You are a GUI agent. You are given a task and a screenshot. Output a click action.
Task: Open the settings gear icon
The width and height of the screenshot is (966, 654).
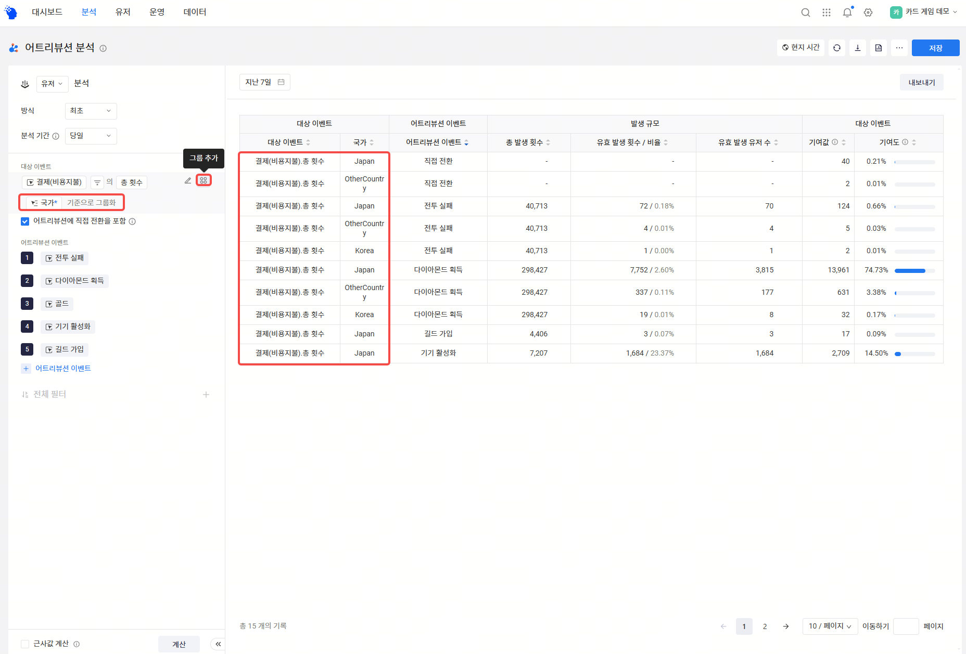(868, 12)
